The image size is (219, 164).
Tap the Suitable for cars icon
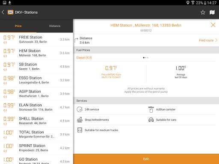[x=151, y=120]
